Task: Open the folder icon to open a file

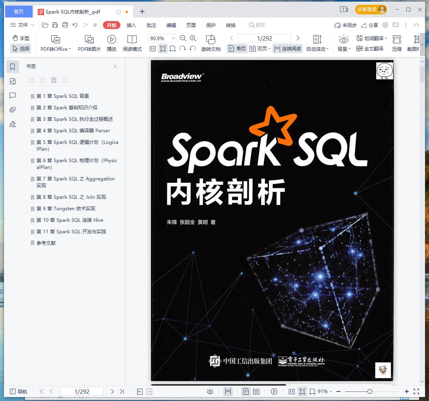Action: coord(45,25)
